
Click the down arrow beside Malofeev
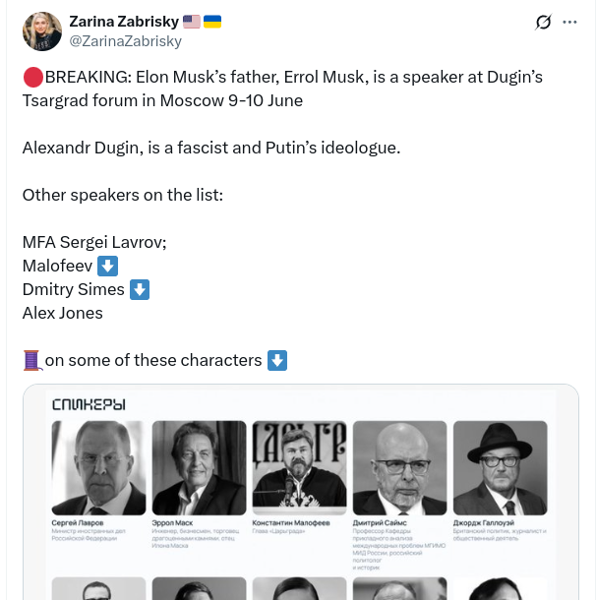[x=107, y=266]
